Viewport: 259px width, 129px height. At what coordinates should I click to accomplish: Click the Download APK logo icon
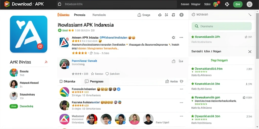coord(7,4)
